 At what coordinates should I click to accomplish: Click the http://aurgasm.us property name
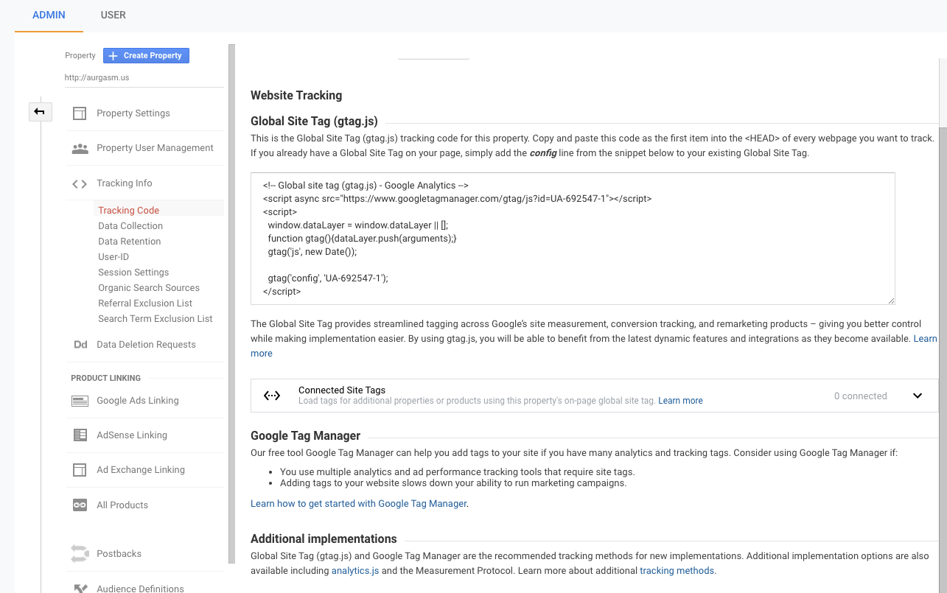point(97,77)
